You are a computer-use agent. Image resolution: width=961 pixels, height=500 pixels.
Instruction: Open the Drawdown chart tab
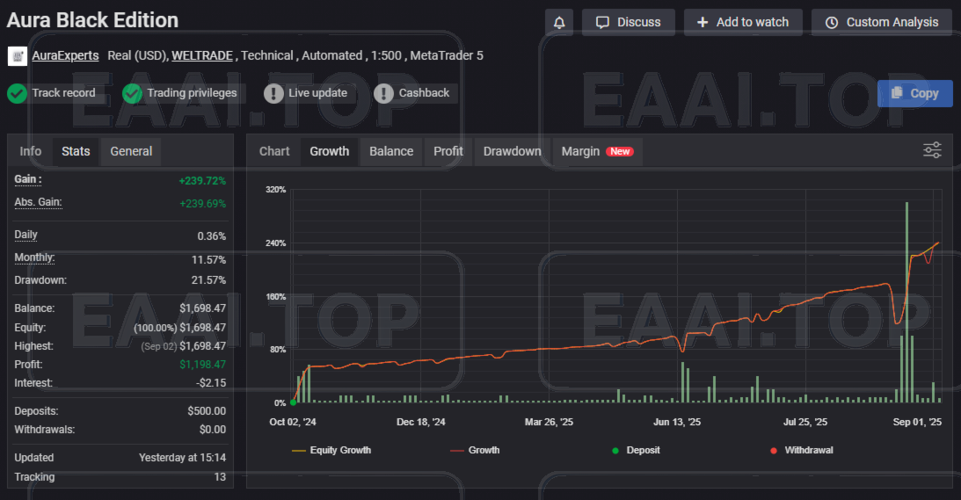point(512,151)
